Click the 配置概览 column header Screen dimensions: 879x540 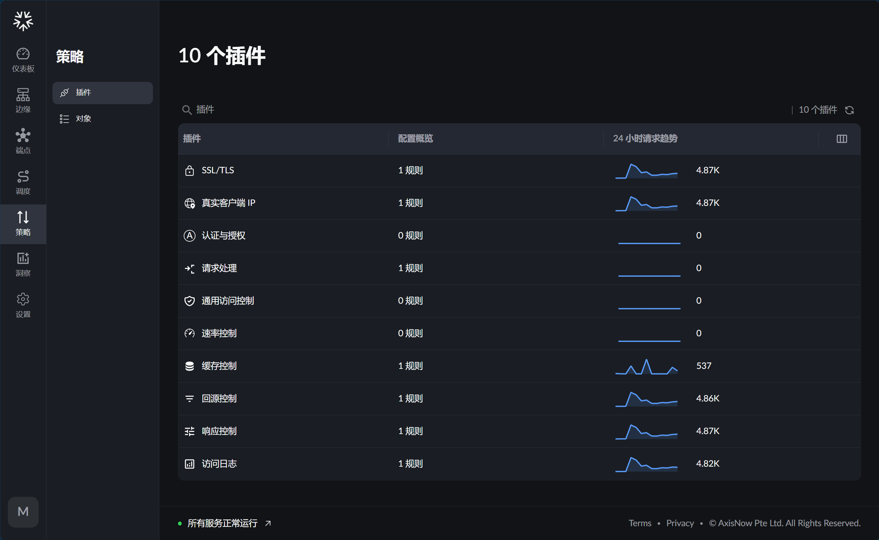click(415, 139)
